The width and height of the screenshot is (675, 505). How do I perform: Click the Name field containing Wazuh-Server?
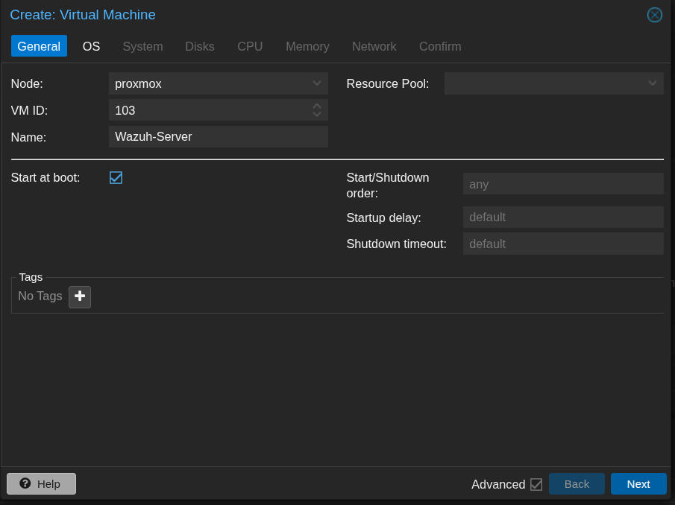point(218,137)
